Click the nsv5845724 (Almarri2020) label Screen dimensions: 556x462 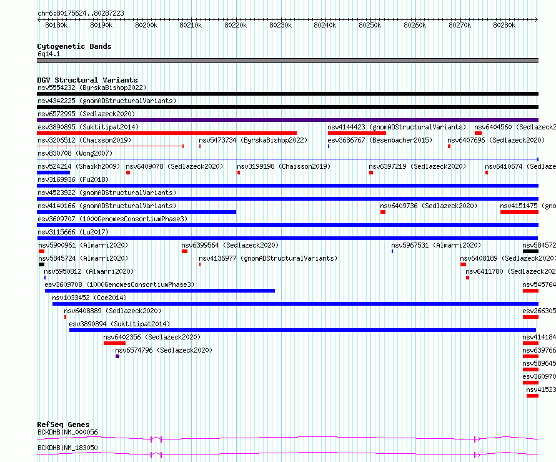pyautogui.click(x=83, y=258)
